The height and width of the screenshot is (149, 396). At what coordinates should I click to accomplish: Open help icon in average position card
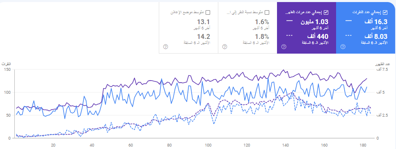[x=165, y=47]
